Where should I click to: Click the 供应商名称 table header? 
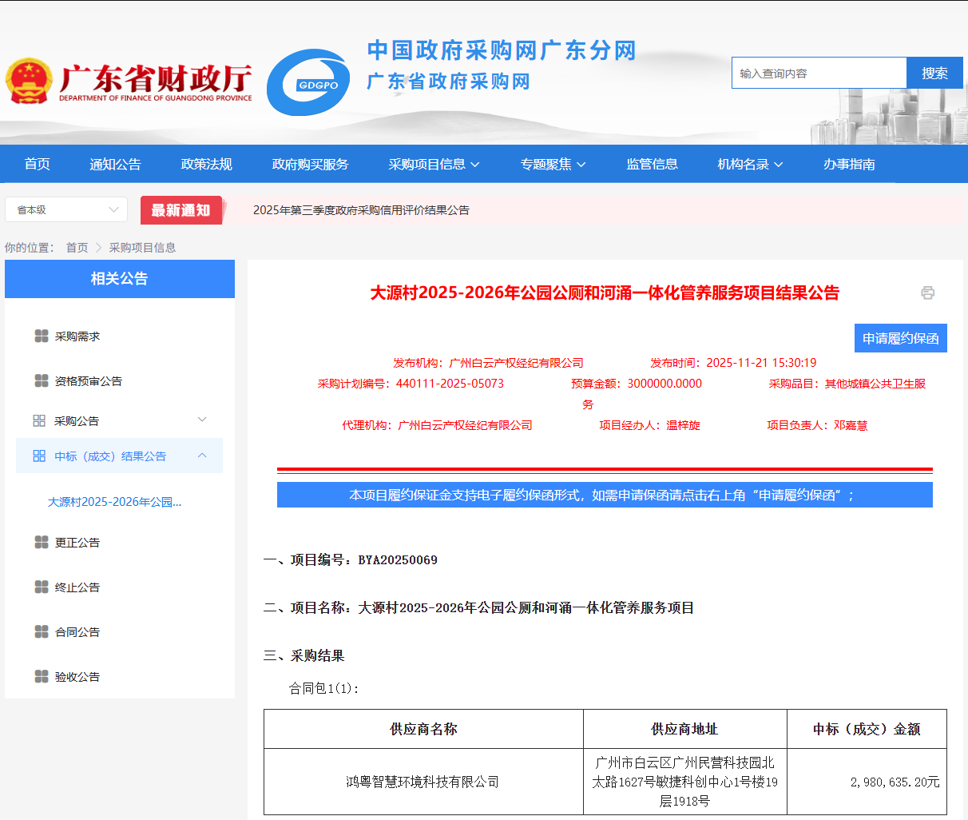423,729
